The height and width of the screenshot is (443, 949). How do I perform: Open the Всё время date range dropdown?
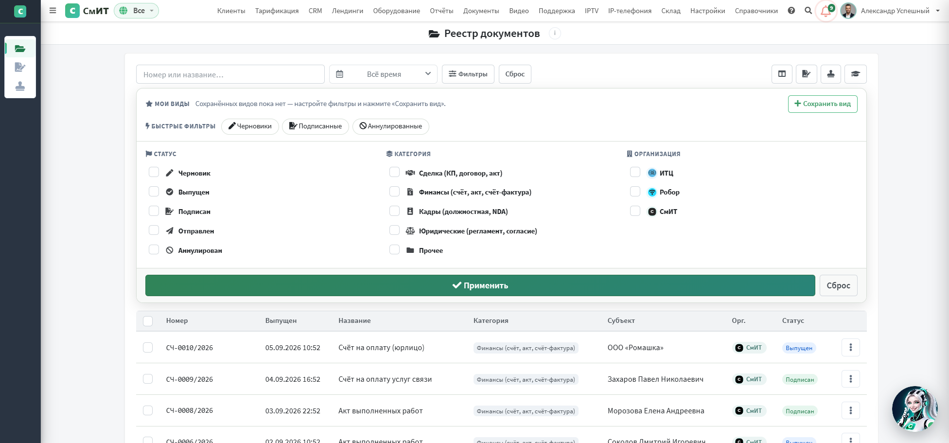click(x=383, y=74)
